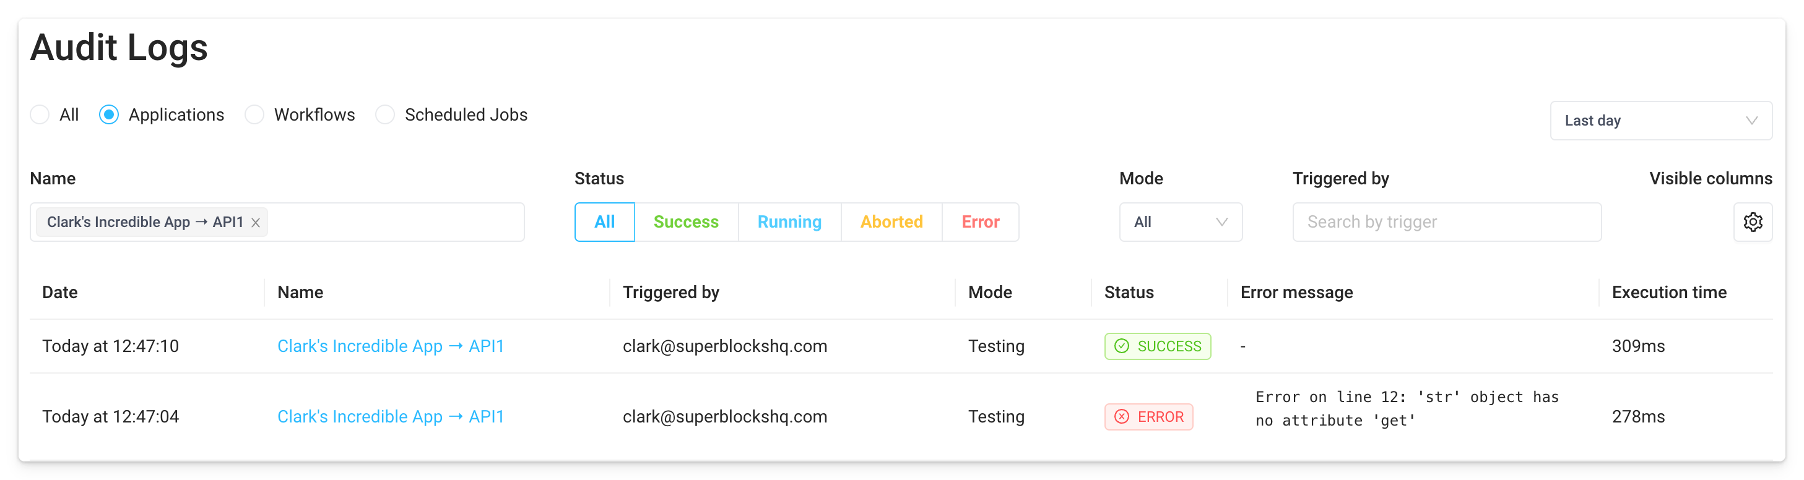Switch to the Success status tab
This screenshot has width=1804, height=480.
tap(687, 222)
